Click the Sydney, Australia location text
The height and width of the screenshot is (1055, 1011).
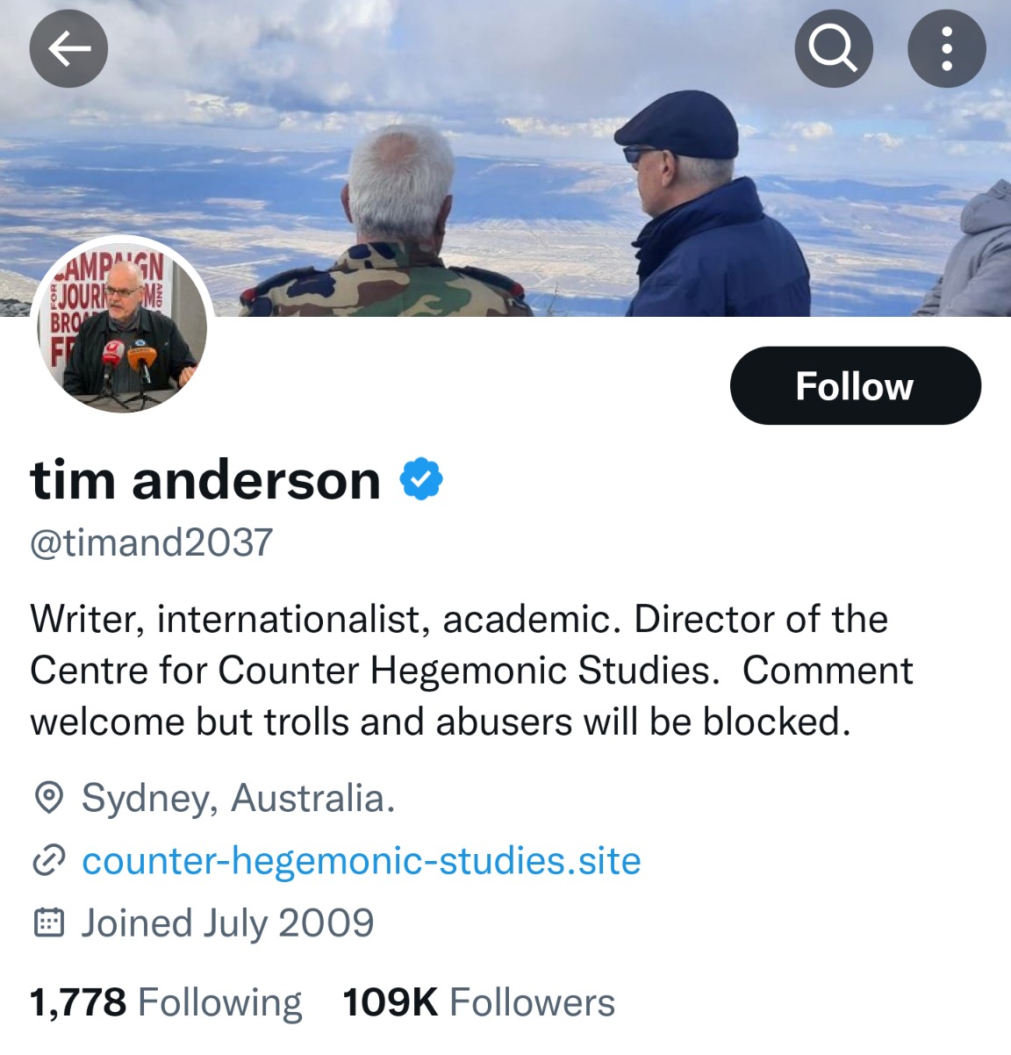tap(238, 799)
